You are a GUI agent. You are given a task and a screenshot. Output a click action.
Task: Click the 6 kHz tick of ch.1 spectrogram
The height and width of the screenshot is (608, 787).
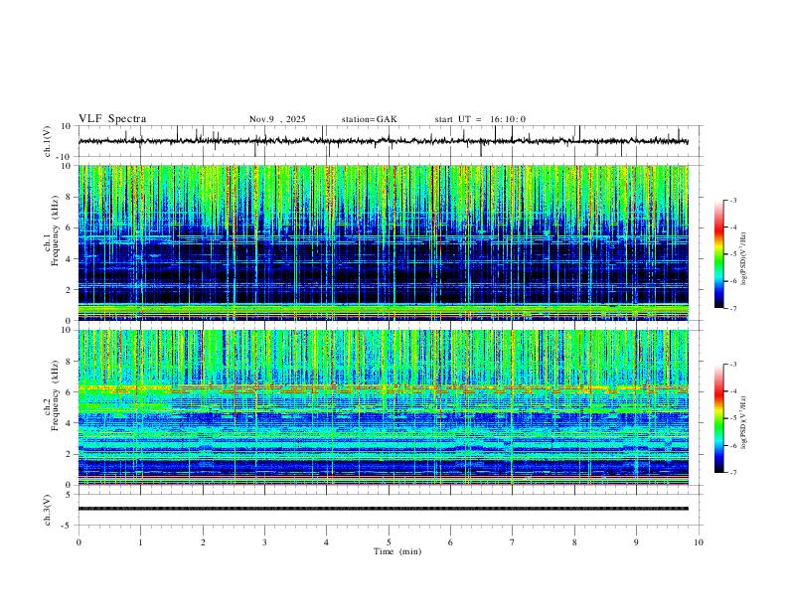[x=70, y=228]
